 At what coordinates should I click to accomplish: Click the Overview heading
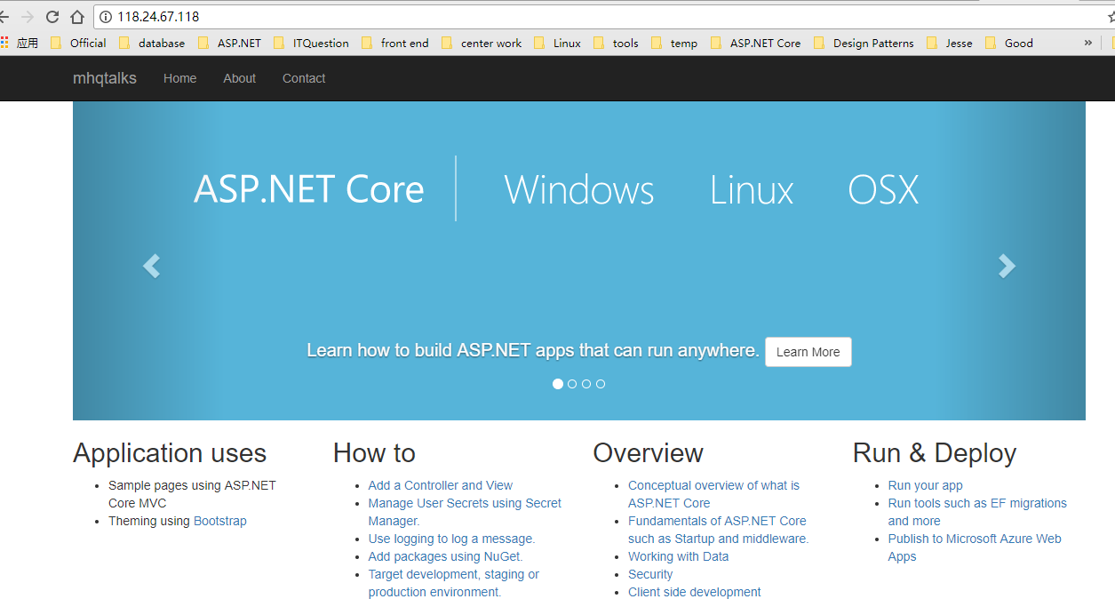point(648,453)
